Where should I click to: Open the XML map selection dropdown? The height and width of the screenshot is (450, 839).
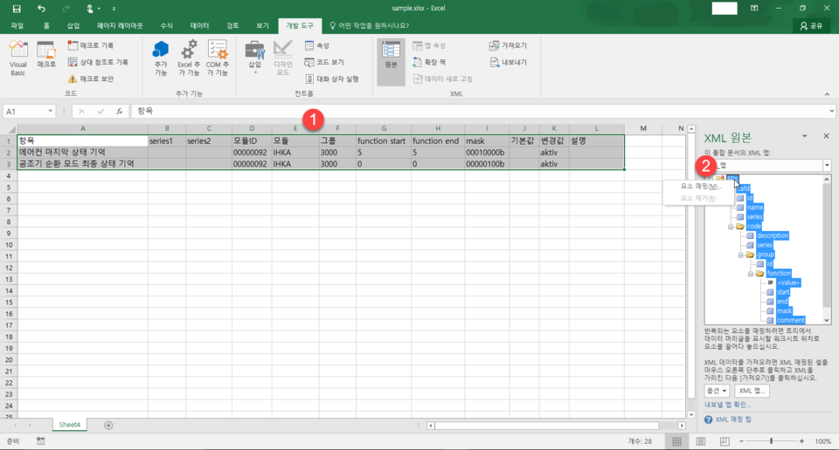[827, 166]
